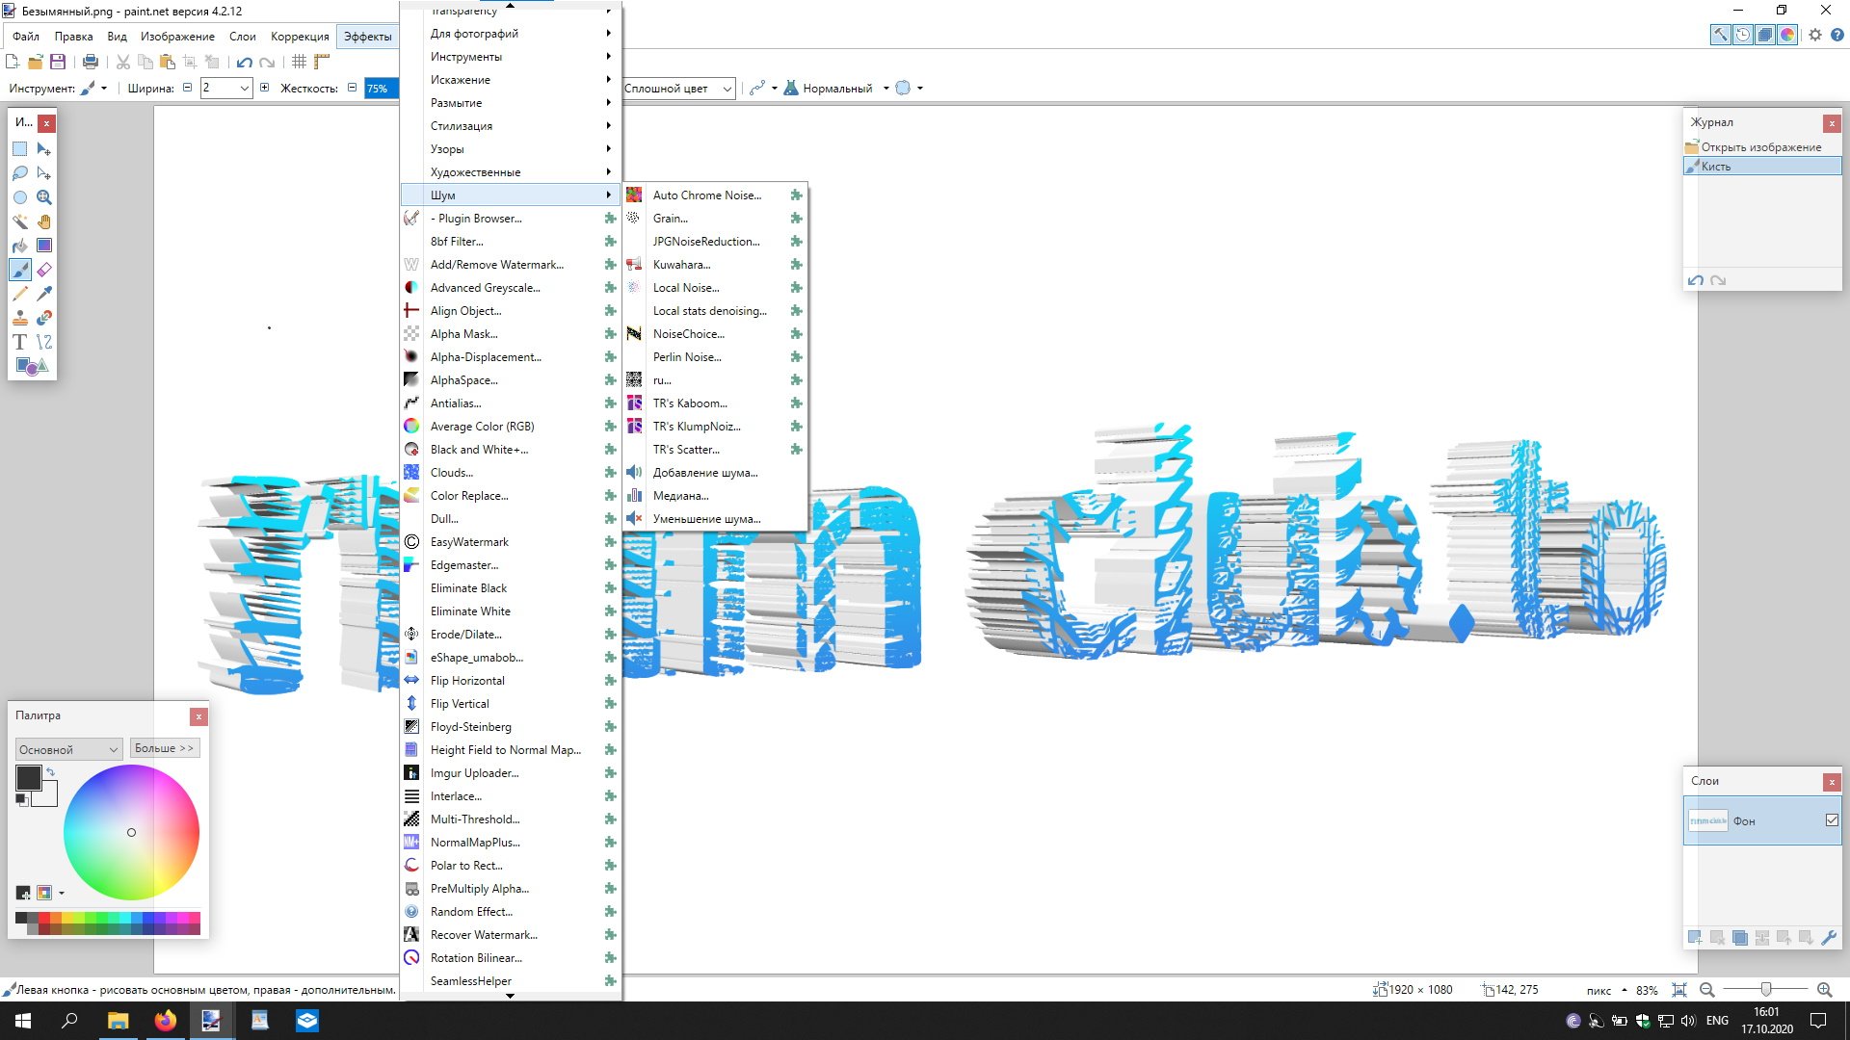The width and height of the screenshot is (1850, 1040).
Task: Click the Больше >> button
Action: (165, 748)
